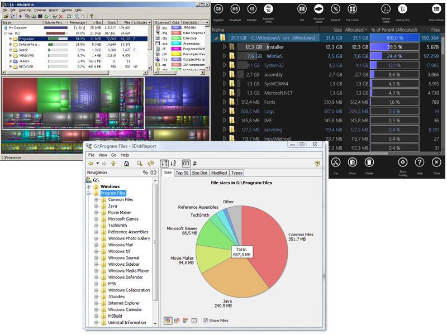The width and height of the screenshot is (447, 335).
Task: Select the File Count icon
Action: tap(352, 9)
